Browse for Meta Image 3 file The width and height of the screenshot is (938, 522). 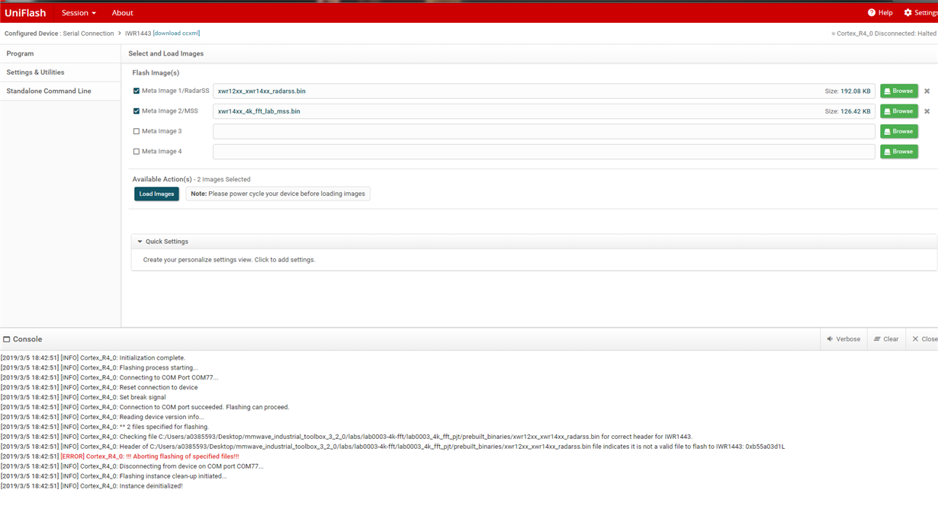click(x=898, y=131)
